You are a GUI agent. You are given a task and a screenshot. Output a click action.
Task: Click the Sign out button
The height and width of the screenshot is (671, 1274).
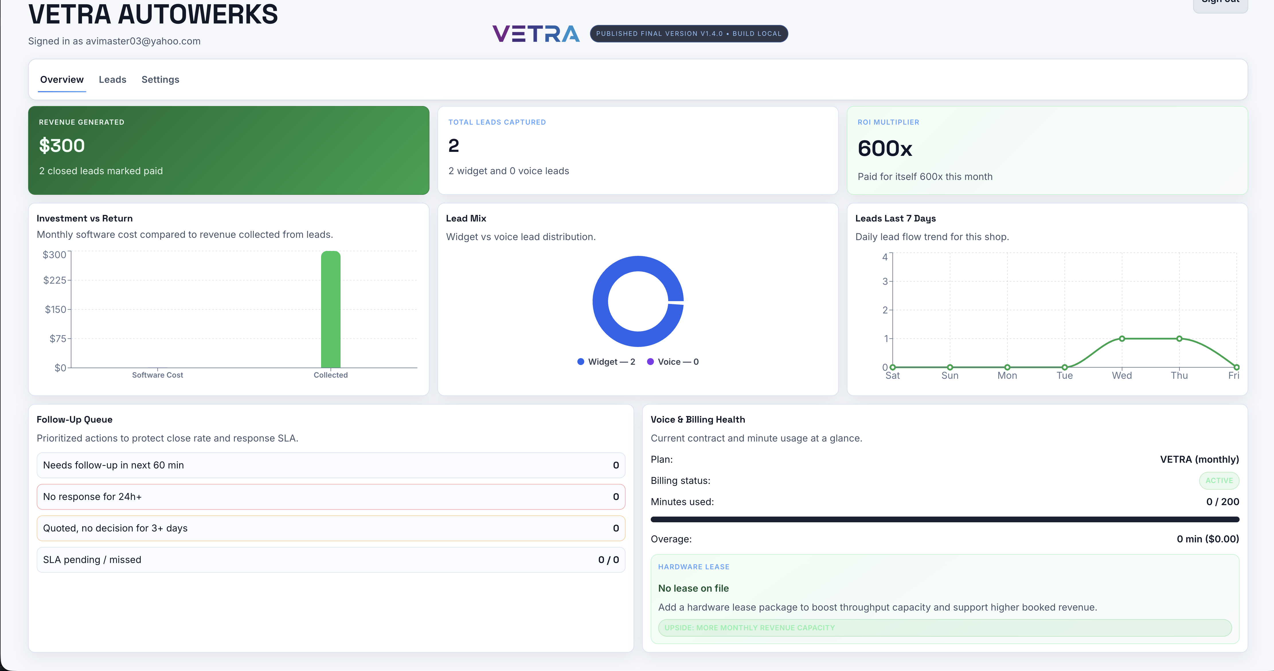pyautogui.click(x=1220, y=4)
